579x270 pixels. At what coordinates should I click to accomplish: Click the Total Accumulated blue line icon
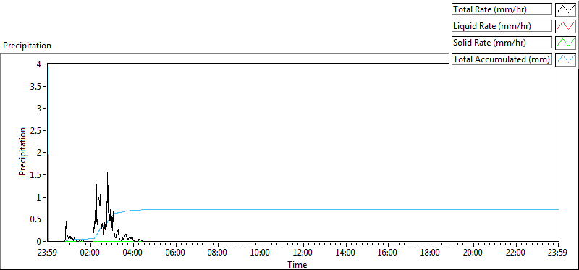565,59
